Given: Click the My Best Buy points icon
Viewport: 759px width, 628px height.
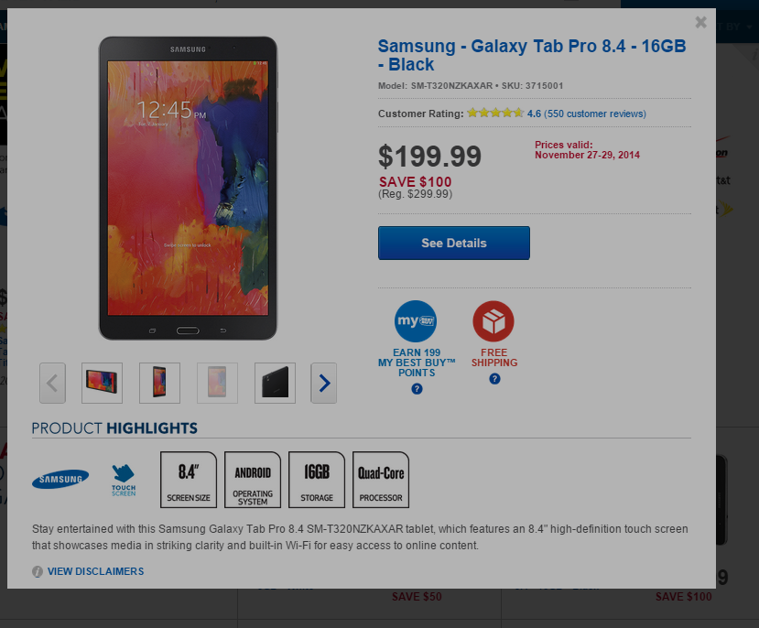Looking at the screenshot, I should [x=416, y=321].
